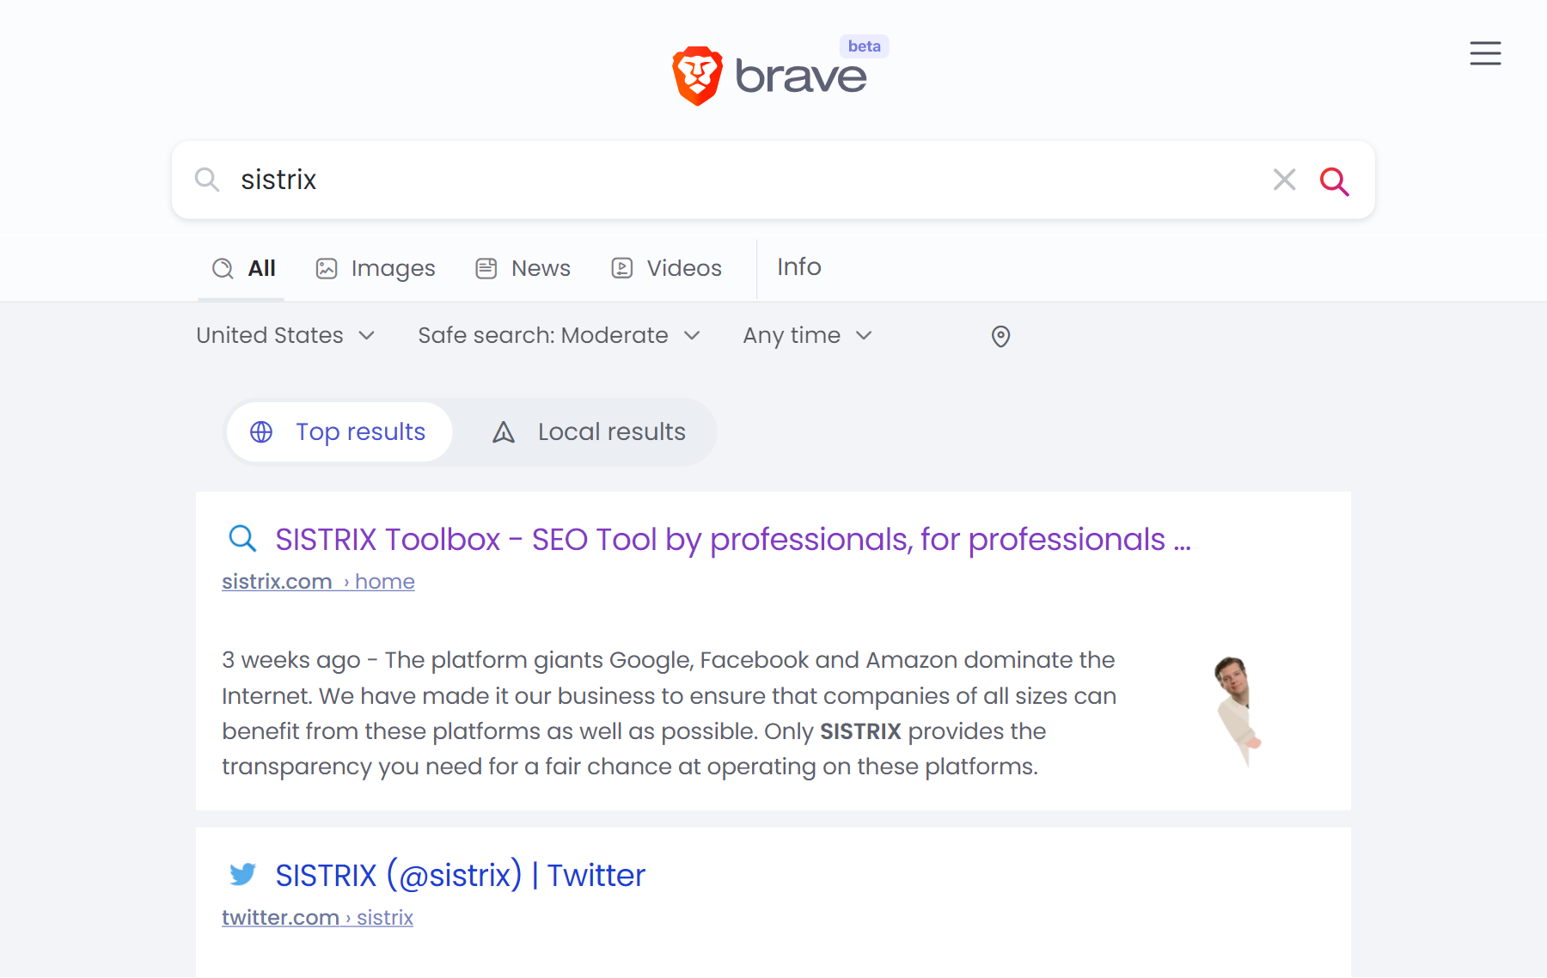Click the SISTRIX site favicon magnifier
Viewport: 1547px width, 978px height.
[242, 539]
